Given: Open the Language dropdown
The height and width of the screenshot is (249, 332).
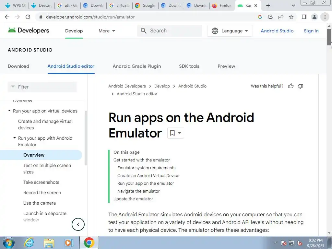Looking at the screenshot, I should coord(230,31).
